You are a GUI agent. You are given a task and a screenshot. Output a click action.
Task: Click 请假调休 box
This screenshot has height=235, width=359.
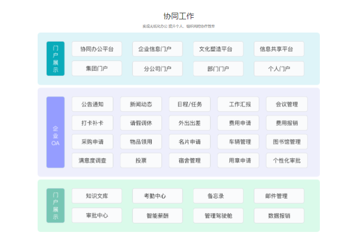click(x=141, y=123)
